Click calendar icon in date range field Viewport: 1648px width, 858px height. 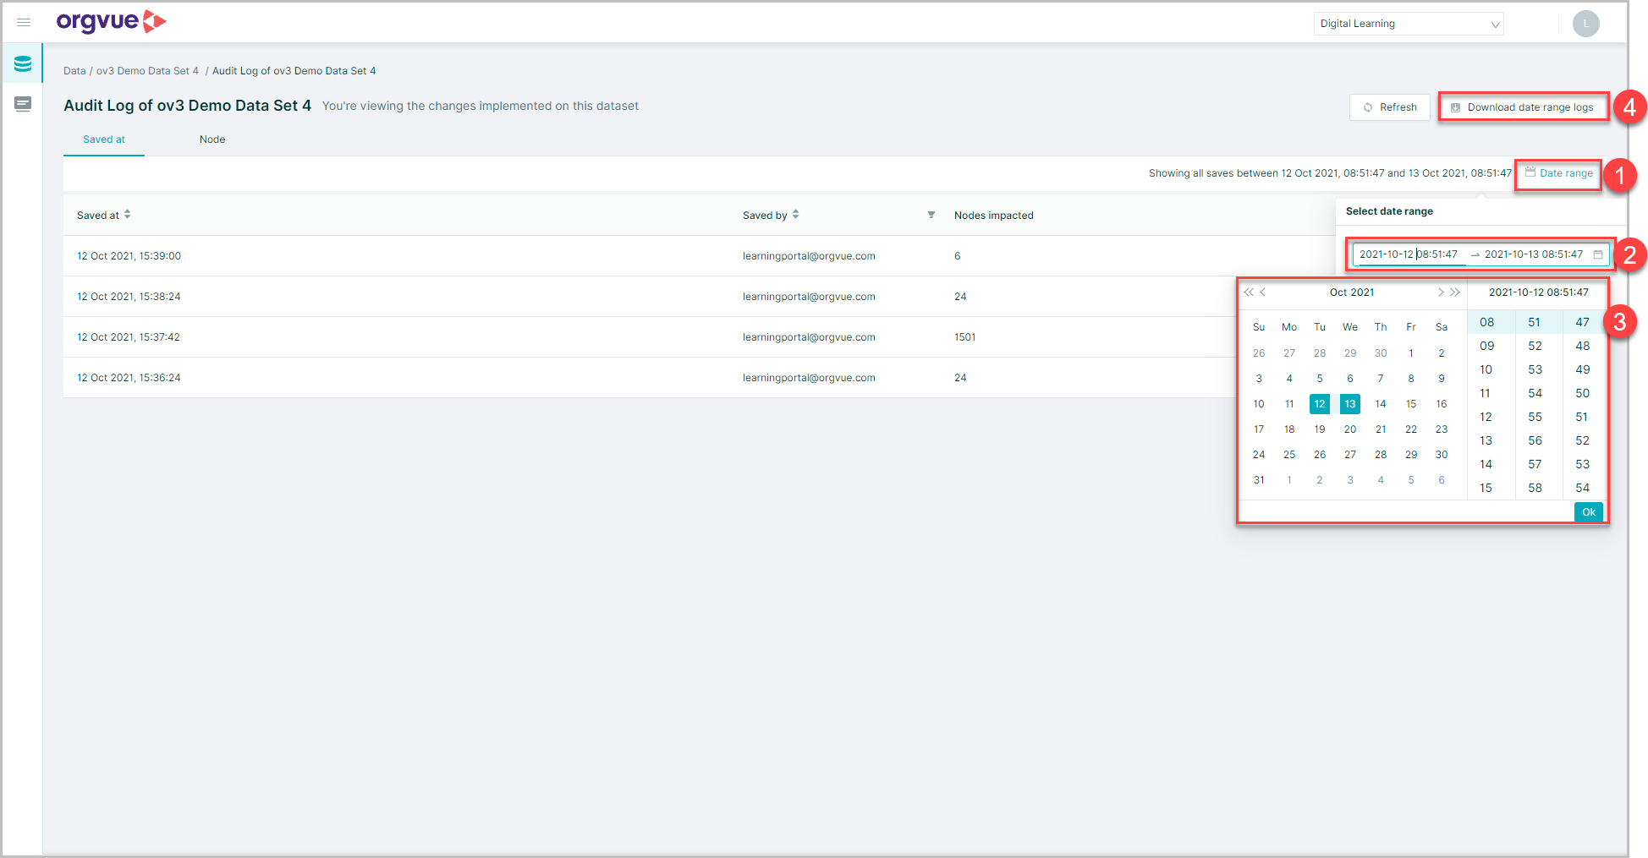coord(1598,254)
